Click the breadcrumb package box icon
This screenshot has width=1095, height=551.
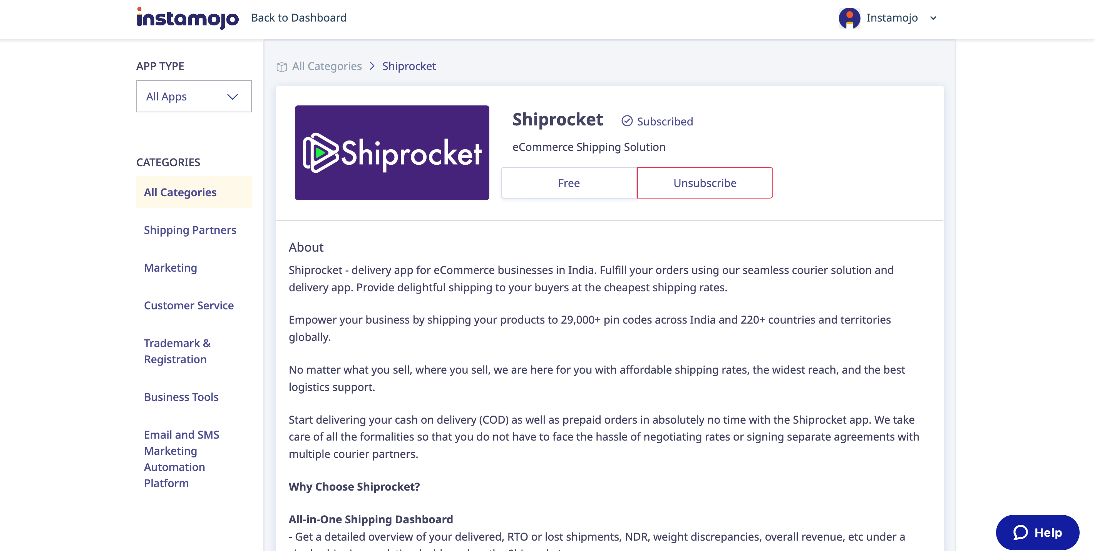[281, 67]
